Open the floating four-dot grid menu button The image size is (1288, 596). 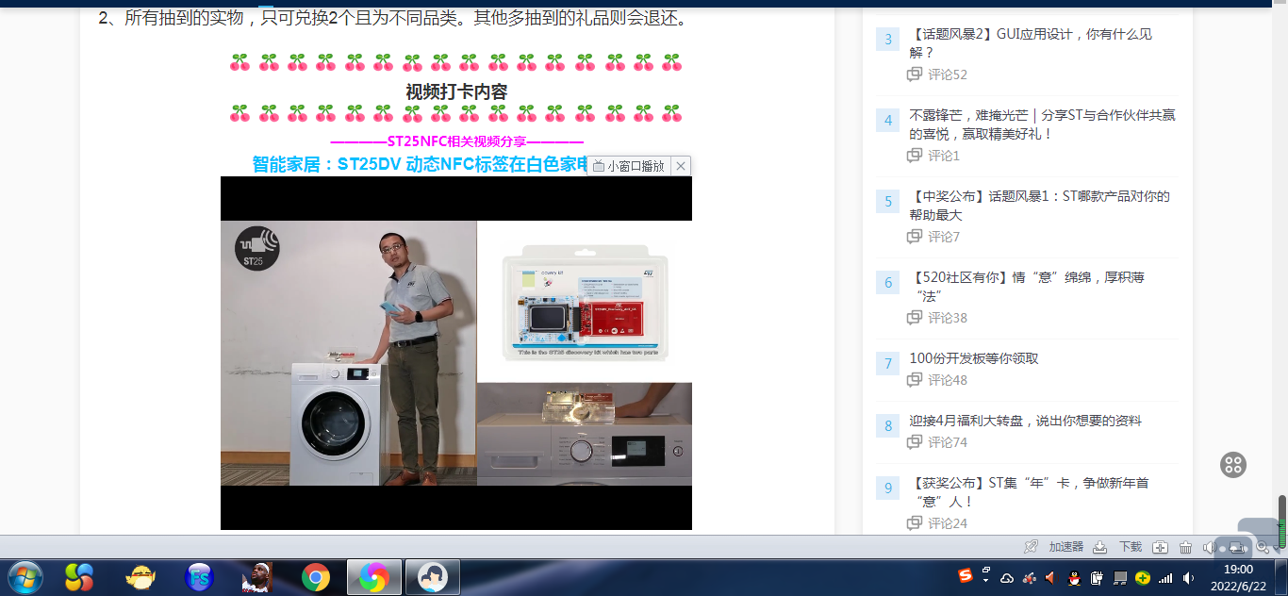click(x=1233, y=464)
